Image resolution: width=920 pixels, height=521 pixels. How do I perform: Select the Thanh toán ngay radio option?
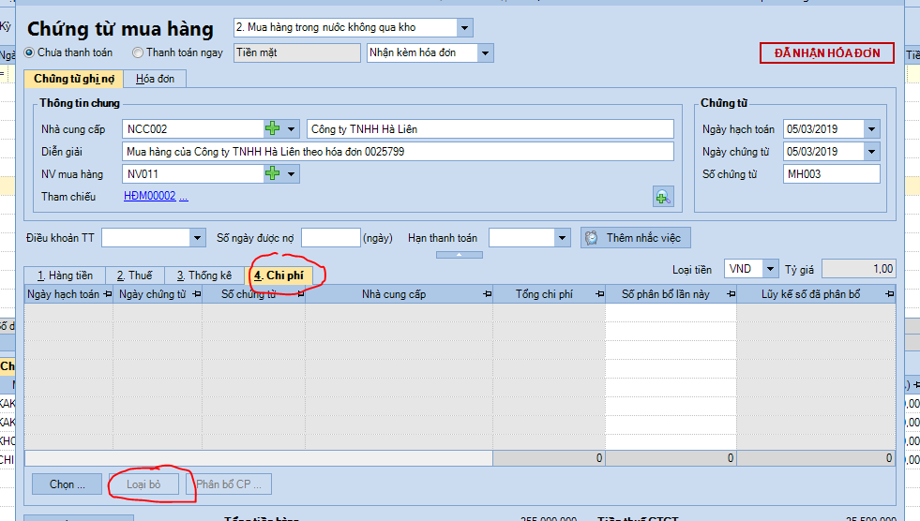tap(139, 53)
